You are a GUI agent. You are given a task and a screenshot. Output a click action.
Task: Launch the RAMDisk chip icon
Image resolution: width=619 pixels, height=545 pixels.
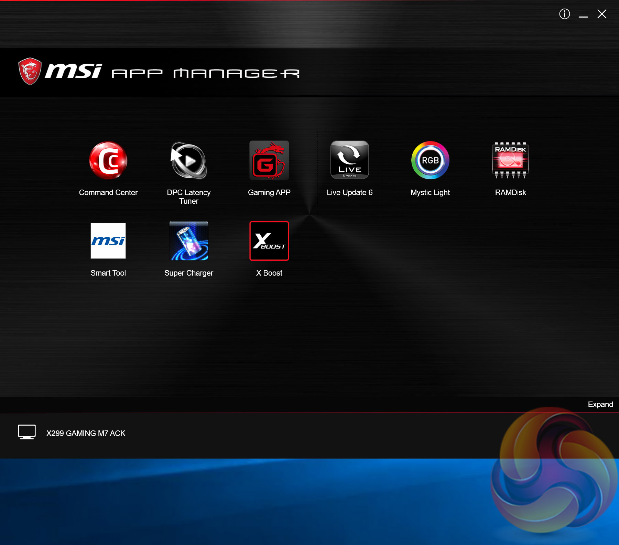pyautogui.click(x=510, y=160)
